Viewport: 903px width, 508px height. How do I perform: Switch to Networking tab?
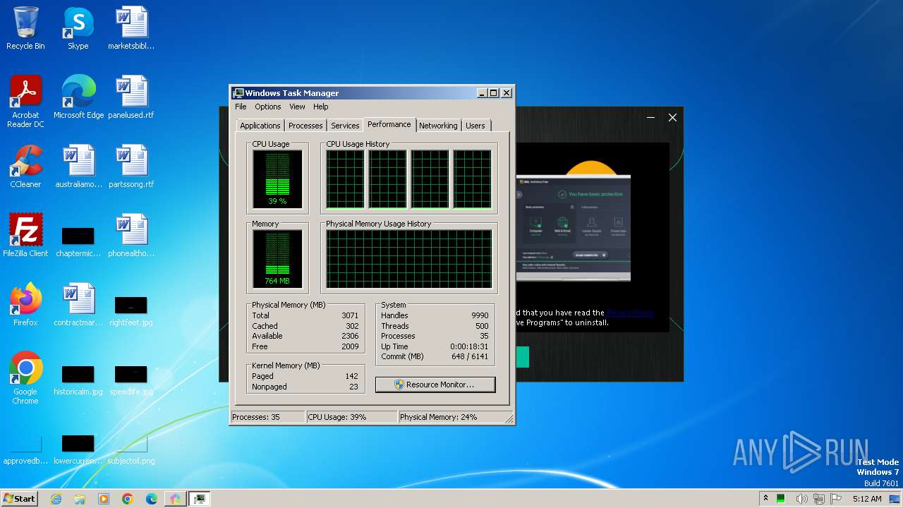[438, 126]
